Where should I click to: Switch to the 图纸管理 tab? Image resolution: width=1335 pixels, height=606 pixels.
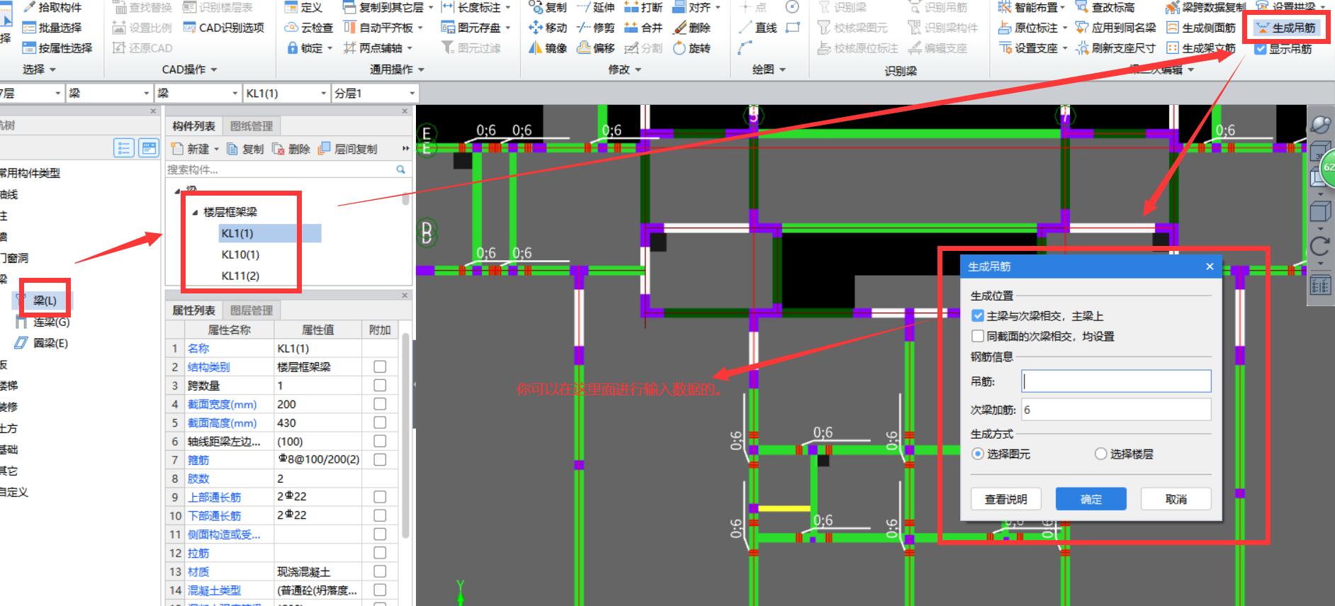(x=252, y=126)
